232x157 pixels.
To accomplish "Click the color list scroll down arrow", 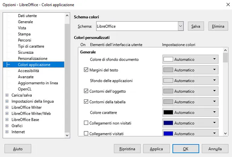I will 225,133.
